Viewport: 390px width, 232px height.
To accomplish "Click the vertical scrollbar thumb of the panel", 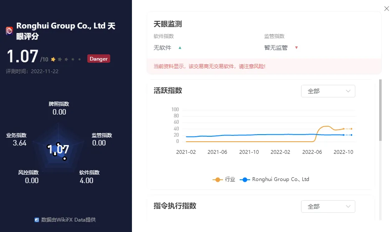I will tap(380, 110).
